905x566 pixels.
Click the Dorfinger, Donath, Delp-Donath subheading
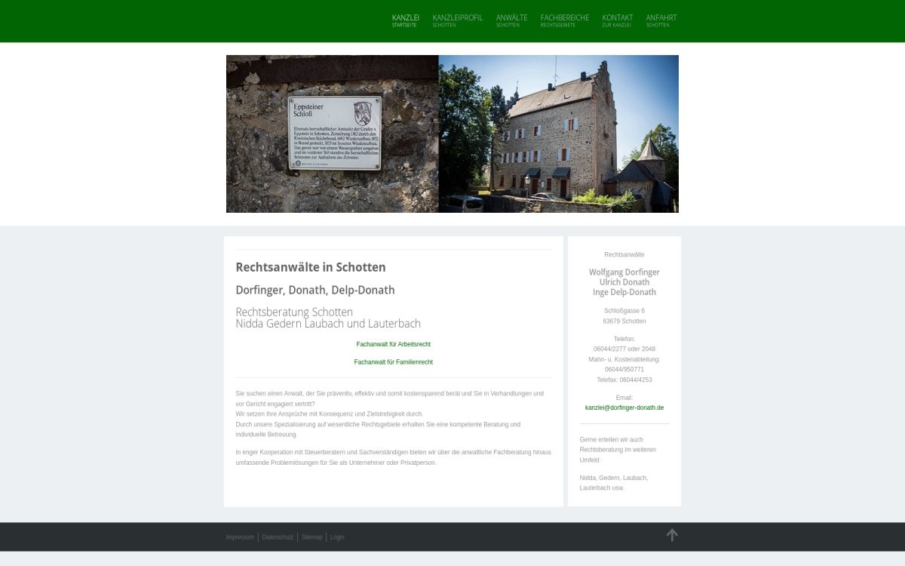314,290
